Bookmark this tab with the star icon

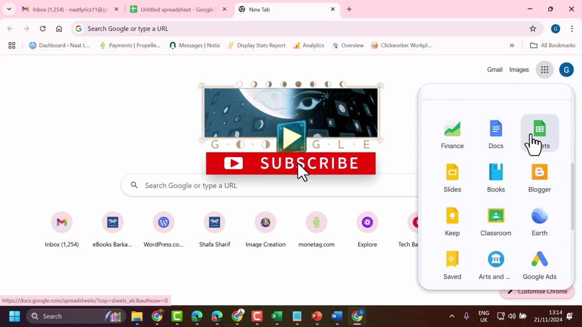pos(533,29)
